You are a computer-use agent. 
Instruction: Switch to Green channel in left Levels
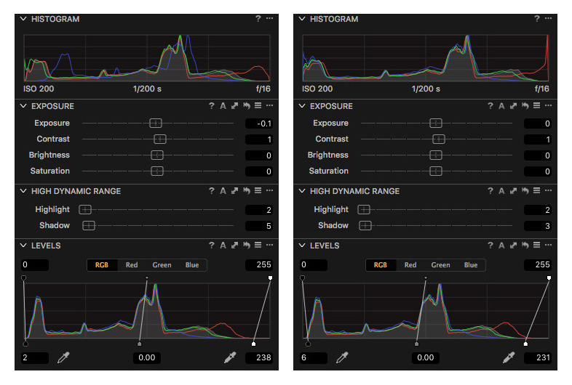coord(162,265)
